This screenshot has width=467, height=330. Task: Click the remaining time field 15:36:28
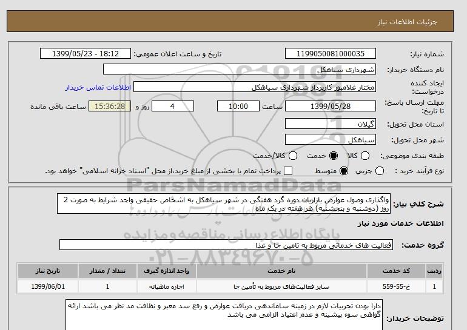[x=110, y=106]
